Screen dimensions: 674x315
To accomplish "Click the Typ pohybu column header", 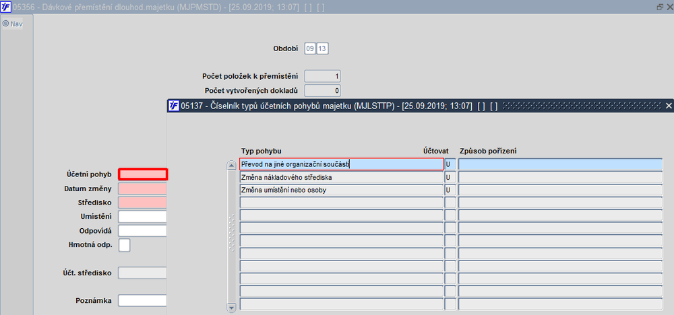I will tap(262, 151).
